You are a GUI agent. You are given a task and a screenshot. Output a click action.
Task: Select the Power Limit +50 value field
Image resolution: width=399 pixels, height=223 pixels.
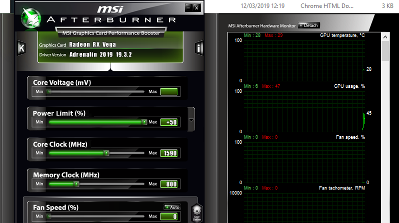[x=169, y=122]
